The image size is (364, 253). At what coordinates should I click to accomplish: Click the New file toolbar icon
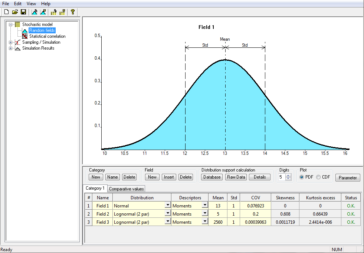click(x=6, y=12)
